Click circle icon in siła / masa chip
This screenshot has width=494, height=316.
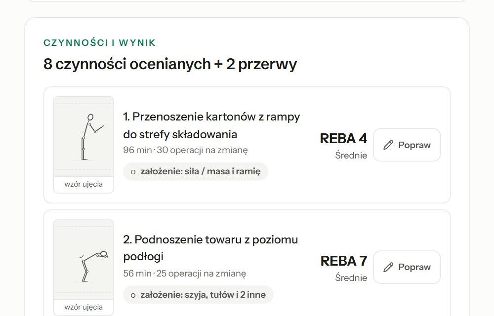click(x=133, y=172)
